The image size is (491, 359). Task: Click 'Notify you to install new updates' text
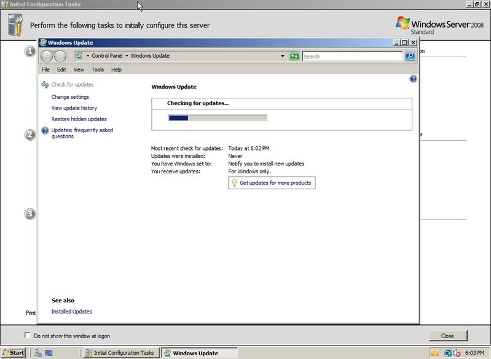[x=266, y=164]
